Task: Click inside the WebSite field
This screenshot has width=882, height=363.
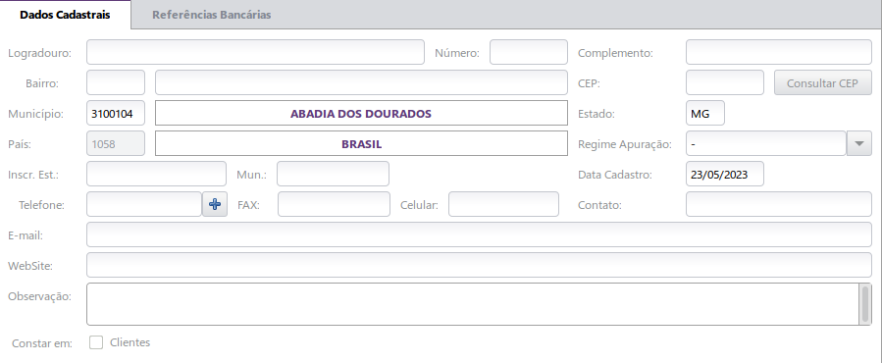Action: pyautogui.click(x=479, y=265)
